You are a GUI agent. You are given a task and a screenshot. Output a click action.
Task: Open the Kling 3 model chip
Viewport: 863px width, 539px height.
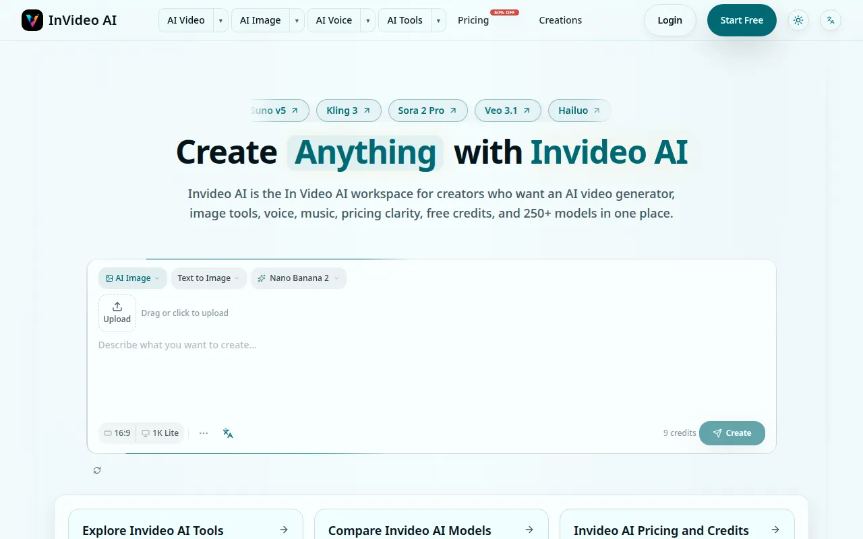click(x=349, y=110)
